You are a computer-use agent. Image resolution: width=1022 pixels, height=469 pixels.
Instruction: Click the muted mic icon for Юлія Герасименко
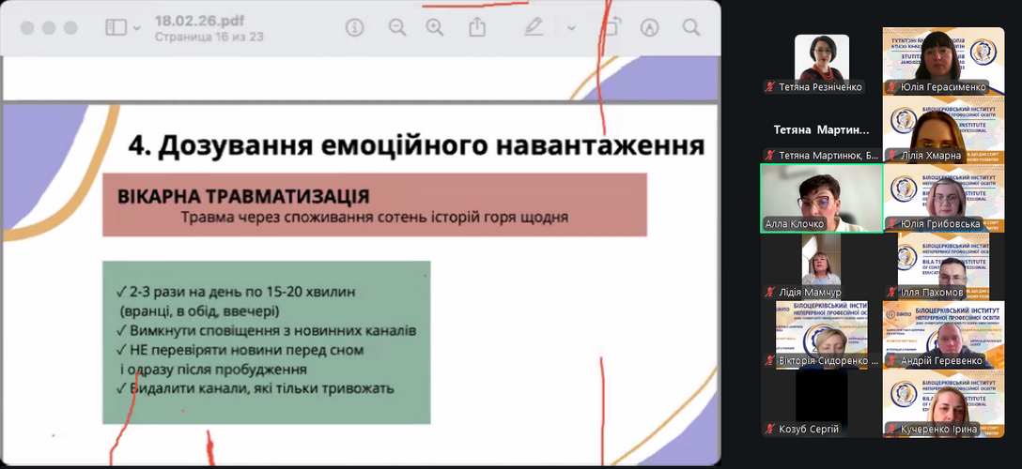[x=891, y=87]
